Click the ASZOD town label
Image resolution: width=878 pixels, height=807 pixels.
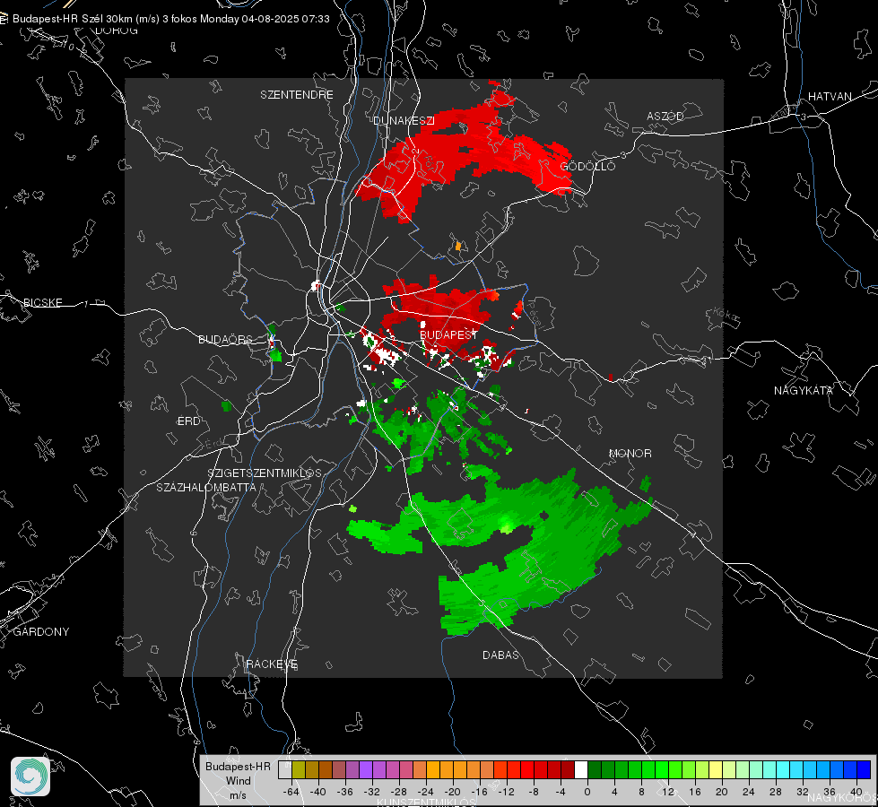click(665, 117)
